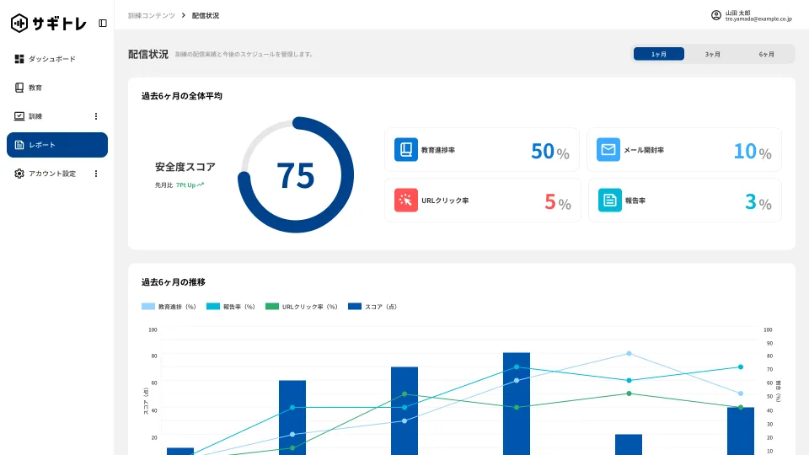Click the アカウント設定 gear icon

(x=19, y=174)
